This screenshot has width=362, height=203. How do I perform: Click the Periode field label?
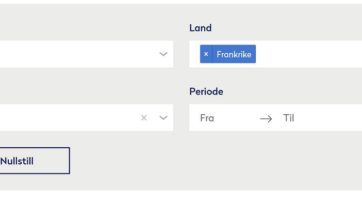coord(206,92)
